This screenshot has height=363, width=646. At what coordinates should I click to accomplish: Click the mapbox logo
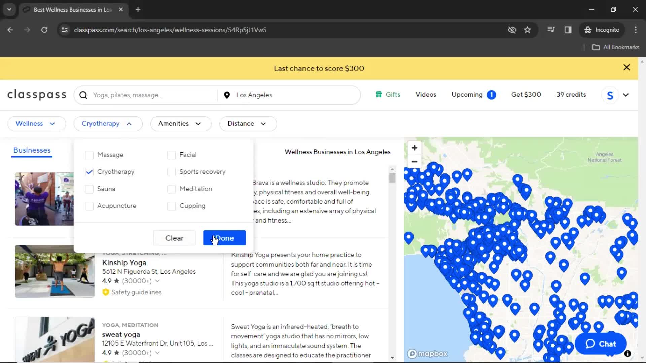(x=428, y=354)
